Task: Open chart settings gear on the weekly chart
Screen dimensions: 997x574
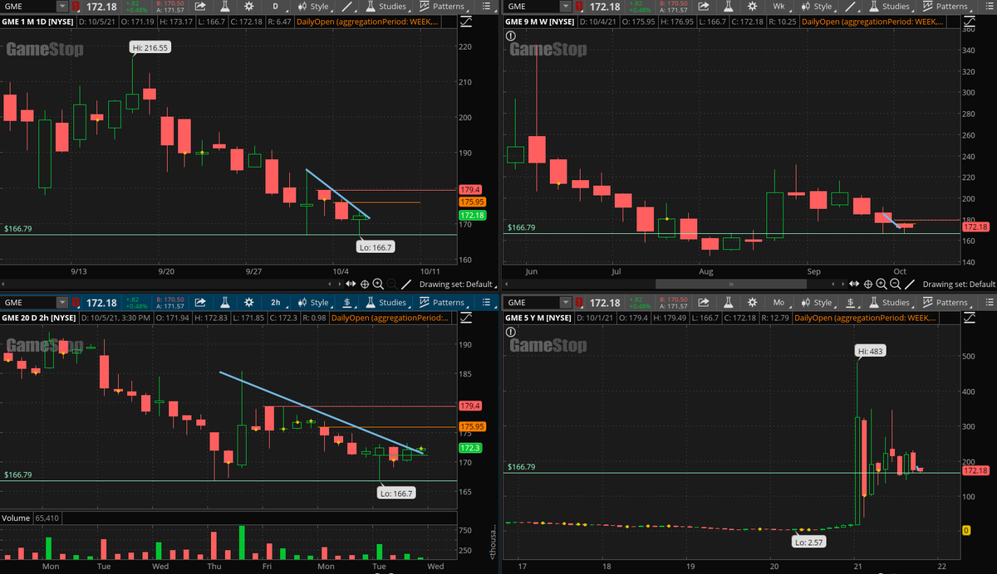Action: (752, 7)
